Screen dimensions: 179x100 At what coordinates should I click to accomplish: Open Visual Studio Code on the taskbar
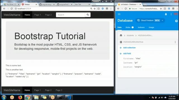point(69,97)
